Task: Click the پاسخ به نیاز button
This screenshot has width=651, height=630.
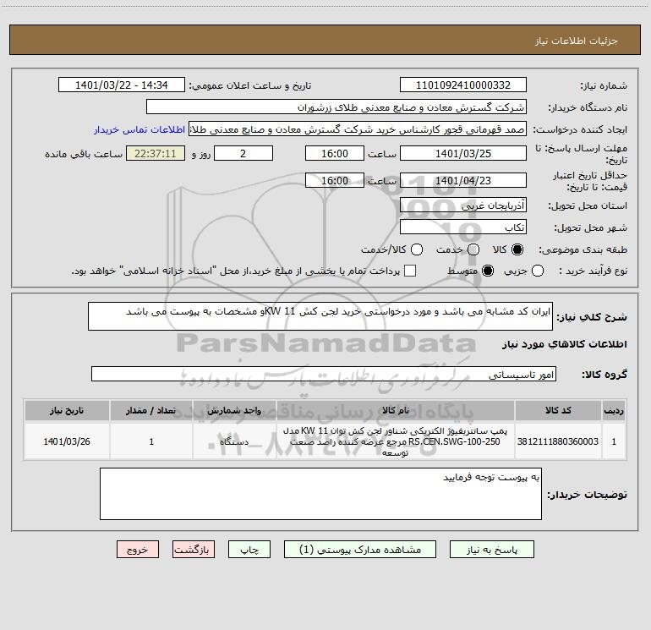Action: point(492,550)
